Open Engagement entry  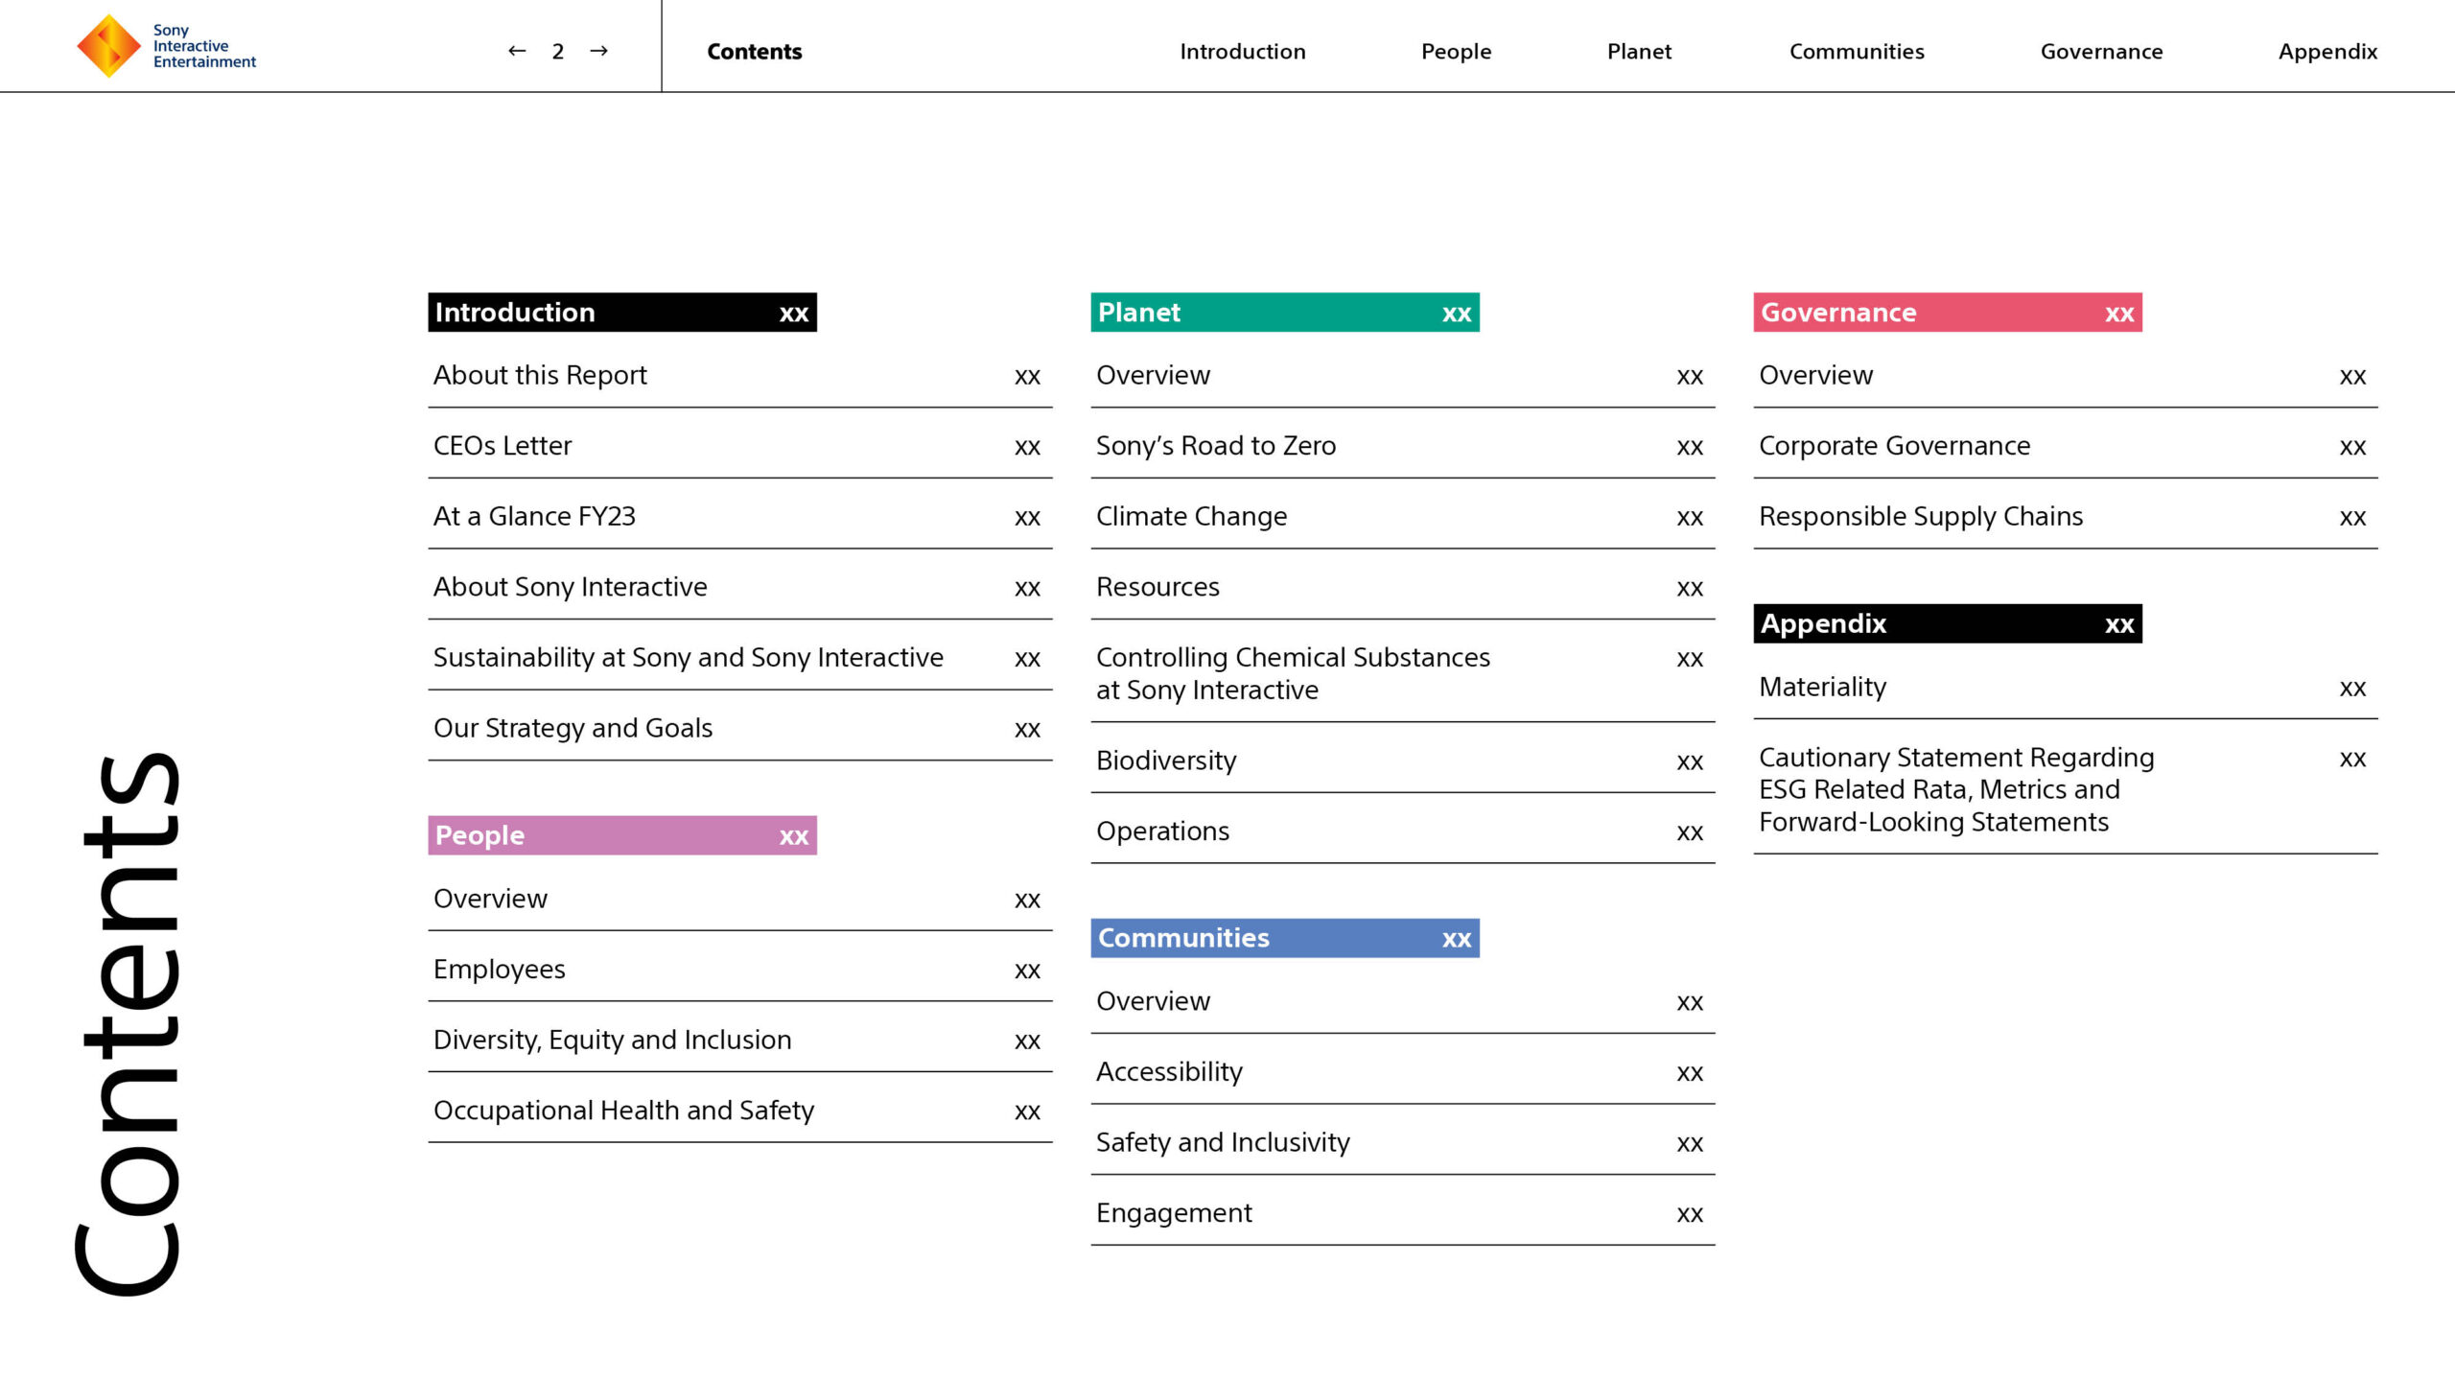(1402, 1213)
